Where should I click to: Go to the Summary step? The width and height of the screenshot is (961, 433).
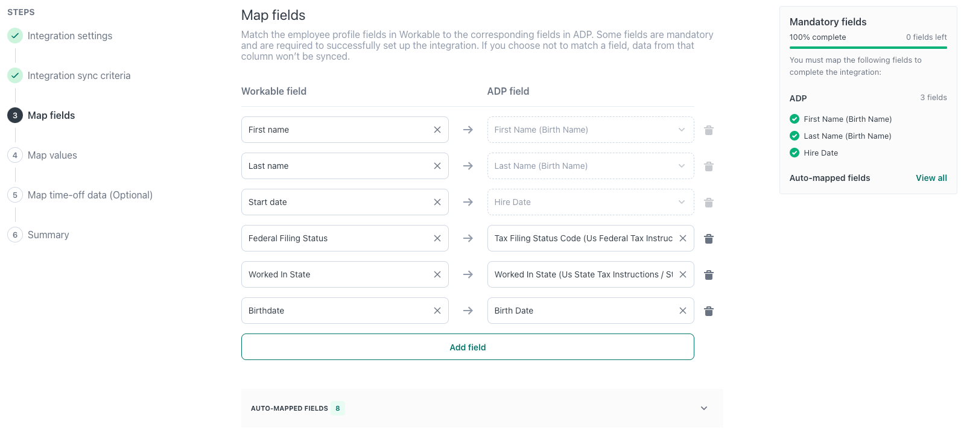pos(48,235)
